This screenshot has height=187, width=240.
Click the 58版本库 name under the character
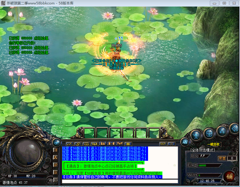[117, 68]
